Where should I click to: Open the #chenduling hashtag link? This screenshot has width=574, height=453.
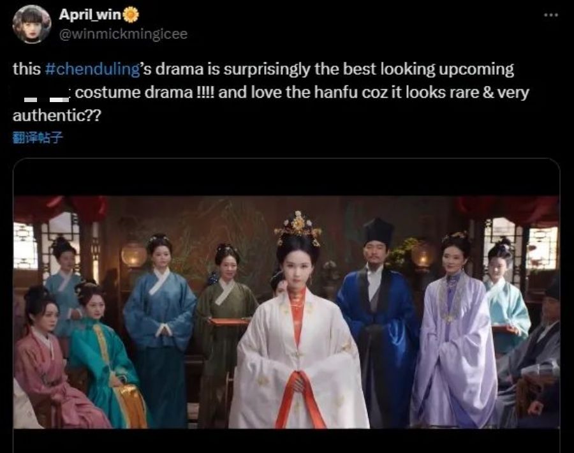(92, 69)
